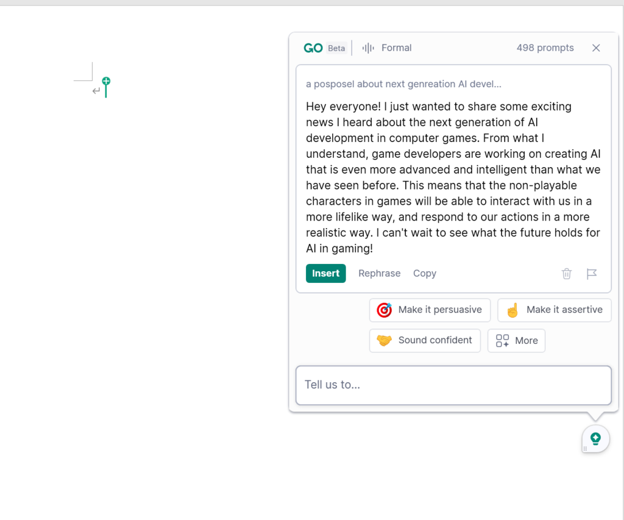Insert the generated text
This screenshot has height=520, width=624.
[x=325, y=273]
